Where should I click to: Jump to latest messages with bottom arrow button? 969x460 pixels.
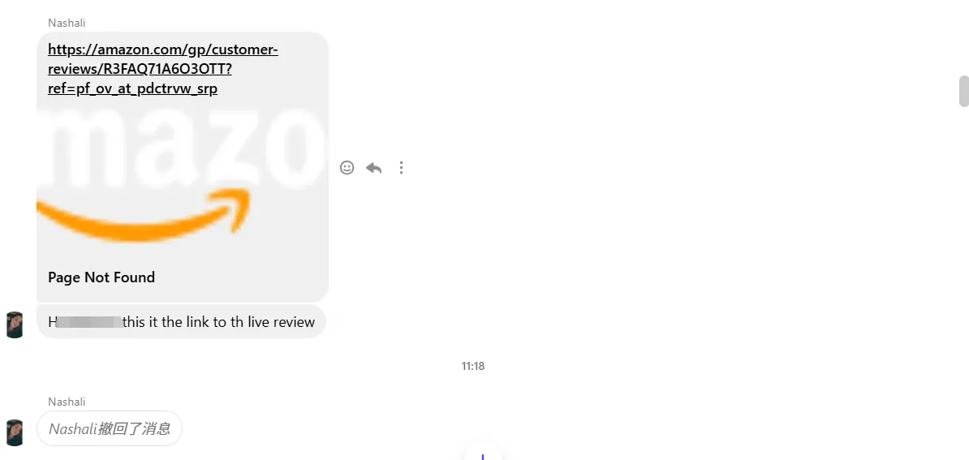[x=483, y=454]
